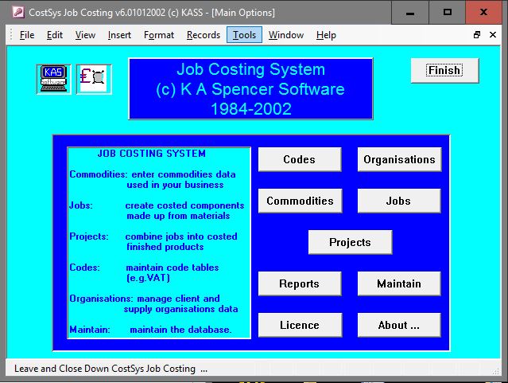Click the Maintain button
Screen dimensions: 508x383
pyautogui.click(x=399, y=283)
